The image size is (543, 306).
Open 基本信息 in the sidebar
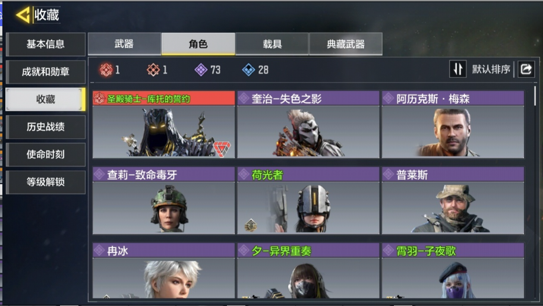click(46, 44)
